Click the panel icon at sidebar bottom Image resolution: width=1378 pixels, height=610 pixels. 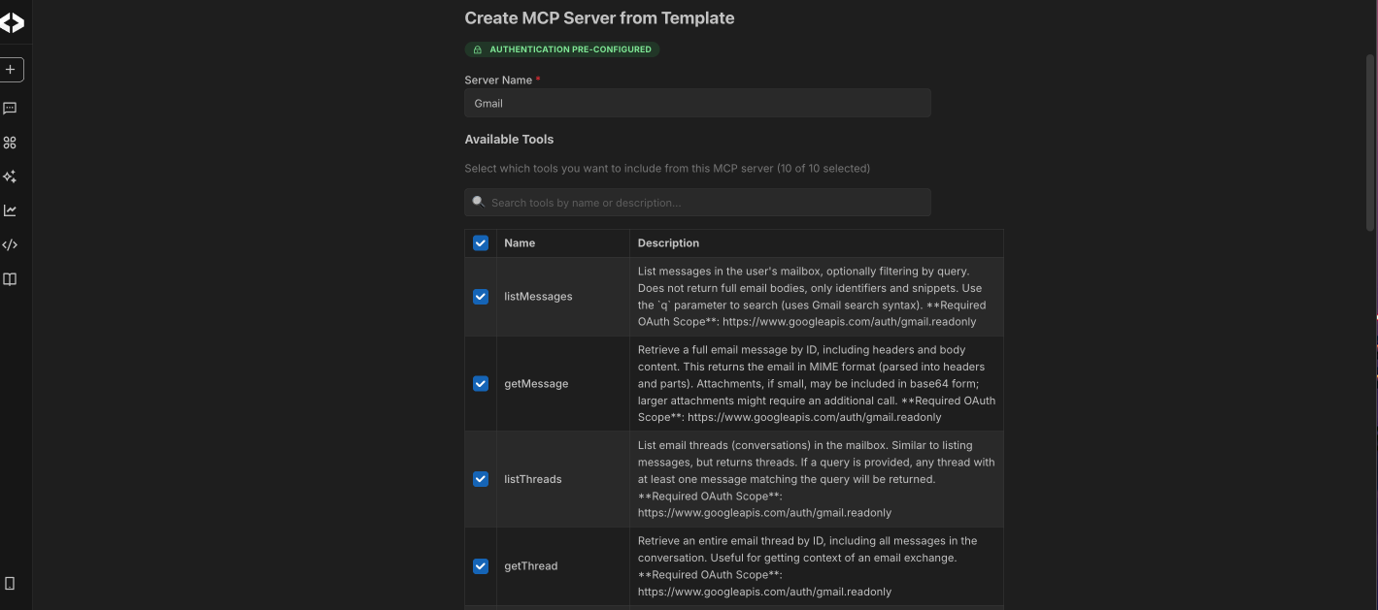10,583
